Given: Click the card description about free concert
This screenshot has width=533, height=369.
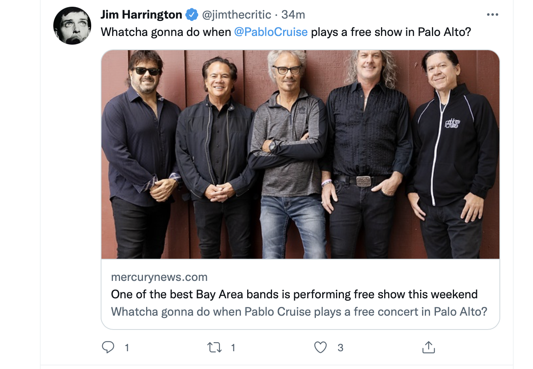Looking at the screenshot, I should 299,312.
